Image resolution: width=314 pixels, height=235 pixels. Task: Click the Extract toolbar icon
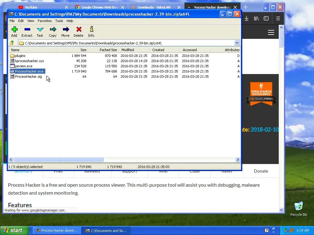pos(27,30)
